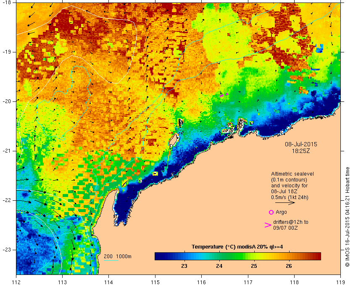Click the time text 18:25Z
353x285 pixels.
[301, 151]
